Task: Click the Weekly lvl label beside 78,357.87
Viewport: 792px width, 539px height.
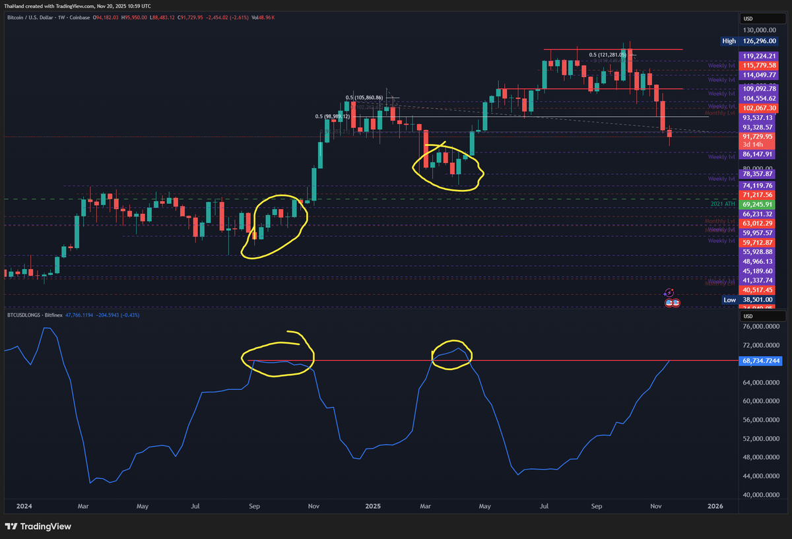Action: click(721, 179)
